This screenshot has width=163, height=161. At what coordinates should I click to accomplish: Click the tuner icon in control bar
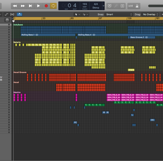(x=116, y=6)
